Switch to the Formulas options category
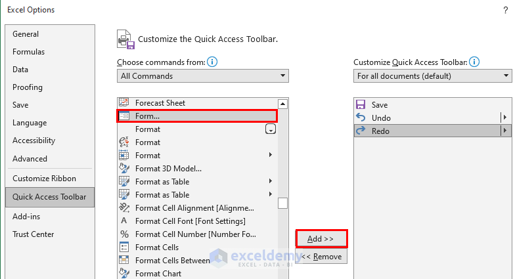The image size is (513, 279). point(29,52)
